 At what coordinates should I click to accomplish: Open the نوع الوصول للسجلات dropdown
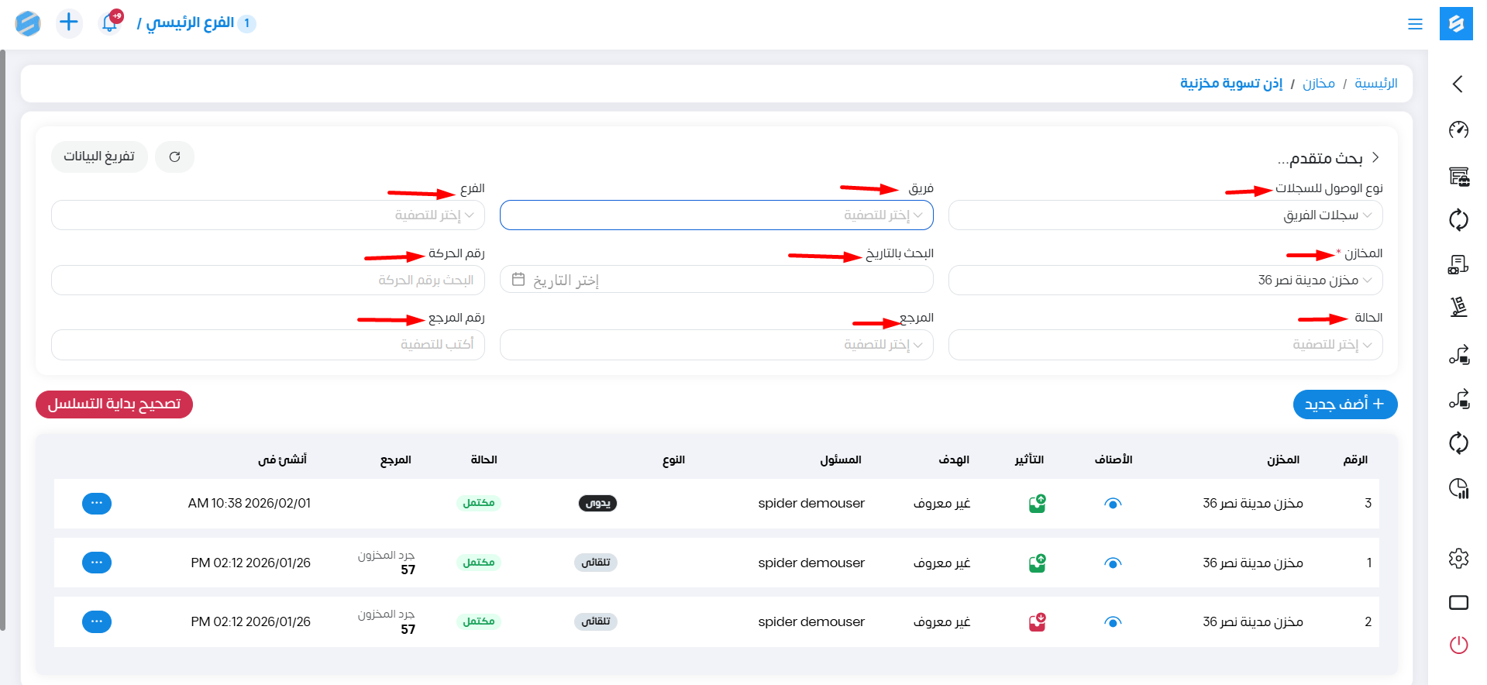1165,215
